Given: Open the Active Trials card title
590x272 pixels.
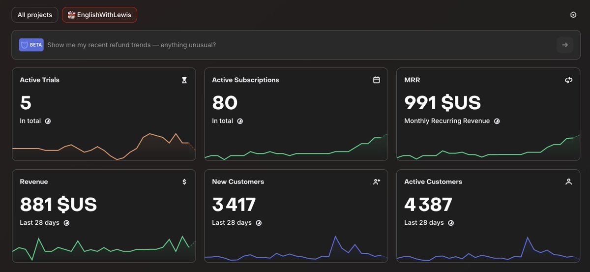Looking at the screenshot, I should click(40, 80).
